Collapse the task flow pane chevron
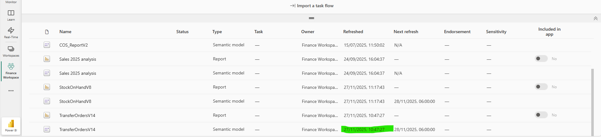601x137 pixels. [x=595, y=18]
